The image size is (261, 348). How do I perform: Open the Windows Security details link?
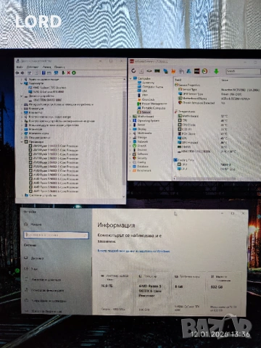click(x=133, y=251)
